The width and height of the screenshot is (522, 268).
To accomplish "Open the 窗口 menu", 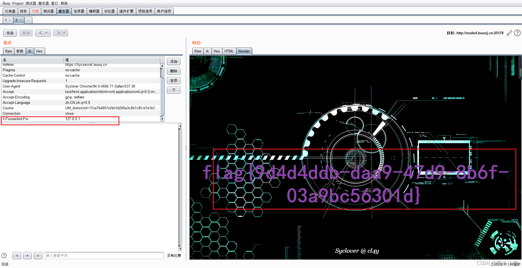I will pyautogui.click(x=55, y=3).
